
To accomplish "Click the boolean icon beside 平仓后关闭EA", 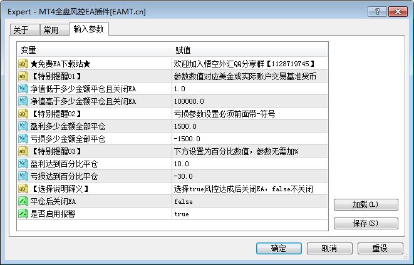I will click(23, 201).
